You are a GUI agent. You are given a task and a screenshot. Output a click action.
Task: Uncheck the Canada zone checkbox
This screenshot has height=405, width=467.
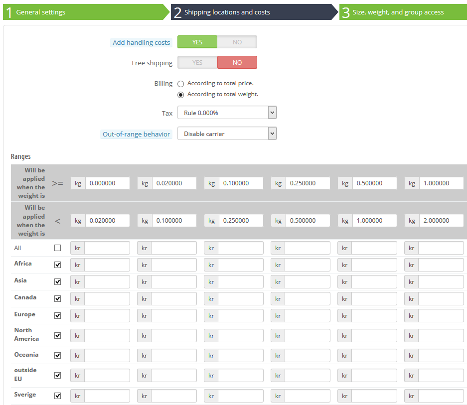pos(57,299)
